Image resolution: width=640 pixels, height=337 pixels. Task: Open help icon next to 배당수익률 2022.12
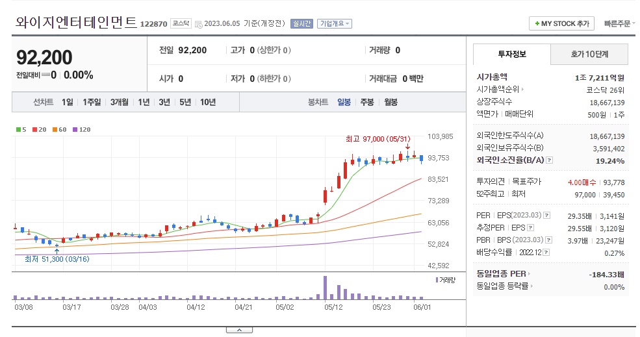point(546,252)
